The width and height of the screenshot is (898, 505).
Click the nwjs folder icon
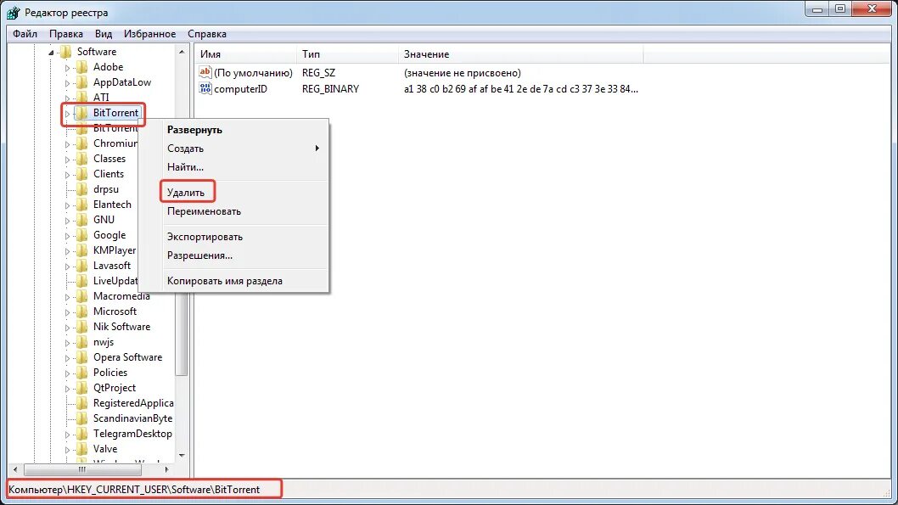[81, 342]
